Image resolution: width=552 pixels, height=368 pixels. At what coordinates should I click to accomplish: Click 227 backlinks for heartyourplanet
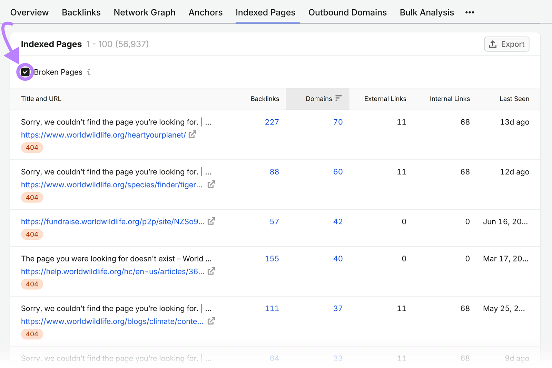tap(272, 122)
